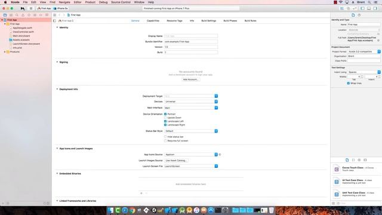Go back using the jump bar arrow

(60, 15)
